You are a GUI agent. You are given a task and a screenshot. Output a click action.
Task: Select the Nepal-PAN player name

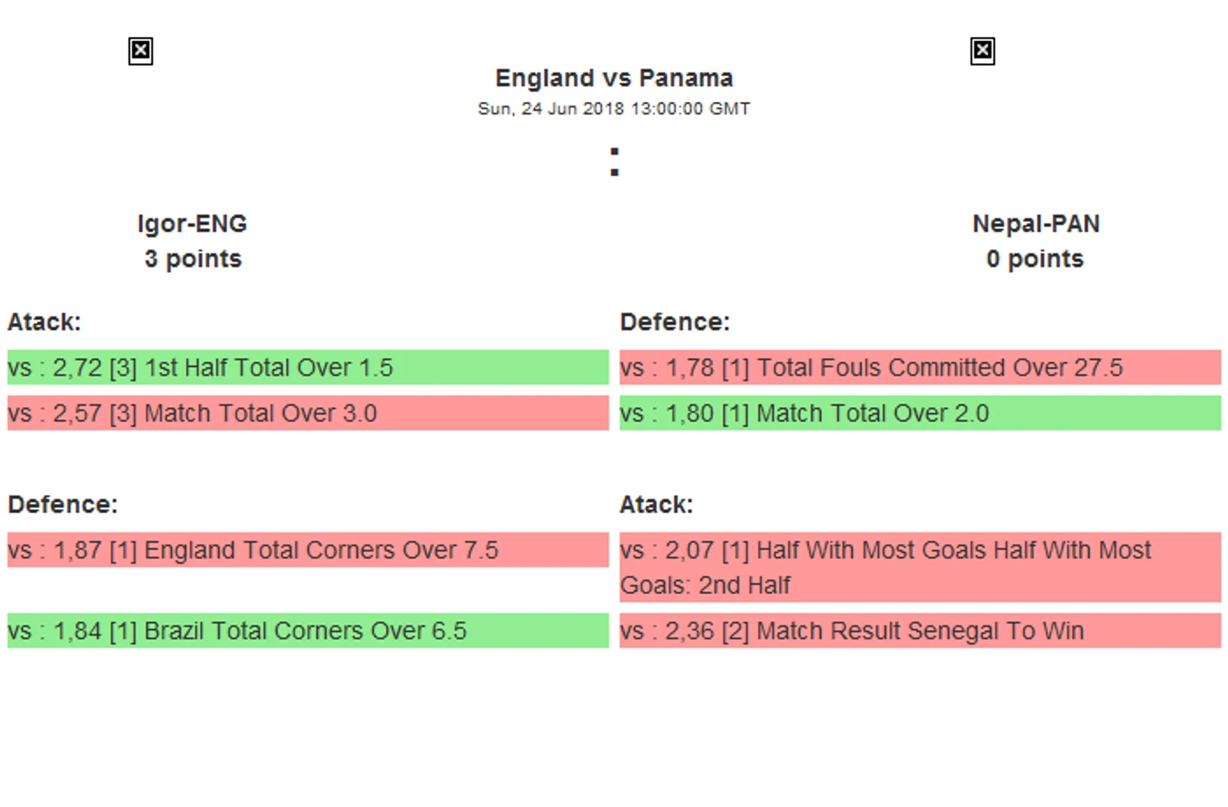1035,224
